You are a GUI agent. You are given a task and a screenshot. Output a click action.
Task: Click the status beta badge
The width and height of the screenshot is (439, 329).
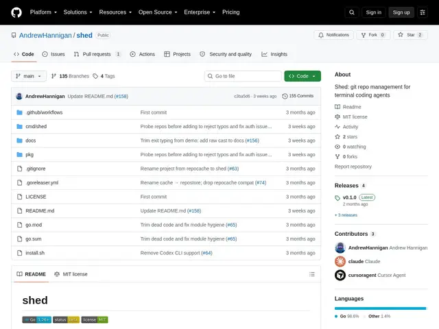click(x=67, y=320)
